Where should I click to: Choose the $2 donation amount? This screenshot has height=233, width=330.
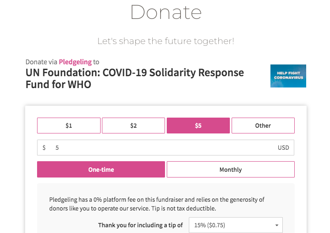pyautogui.click(x=133, y=126)
